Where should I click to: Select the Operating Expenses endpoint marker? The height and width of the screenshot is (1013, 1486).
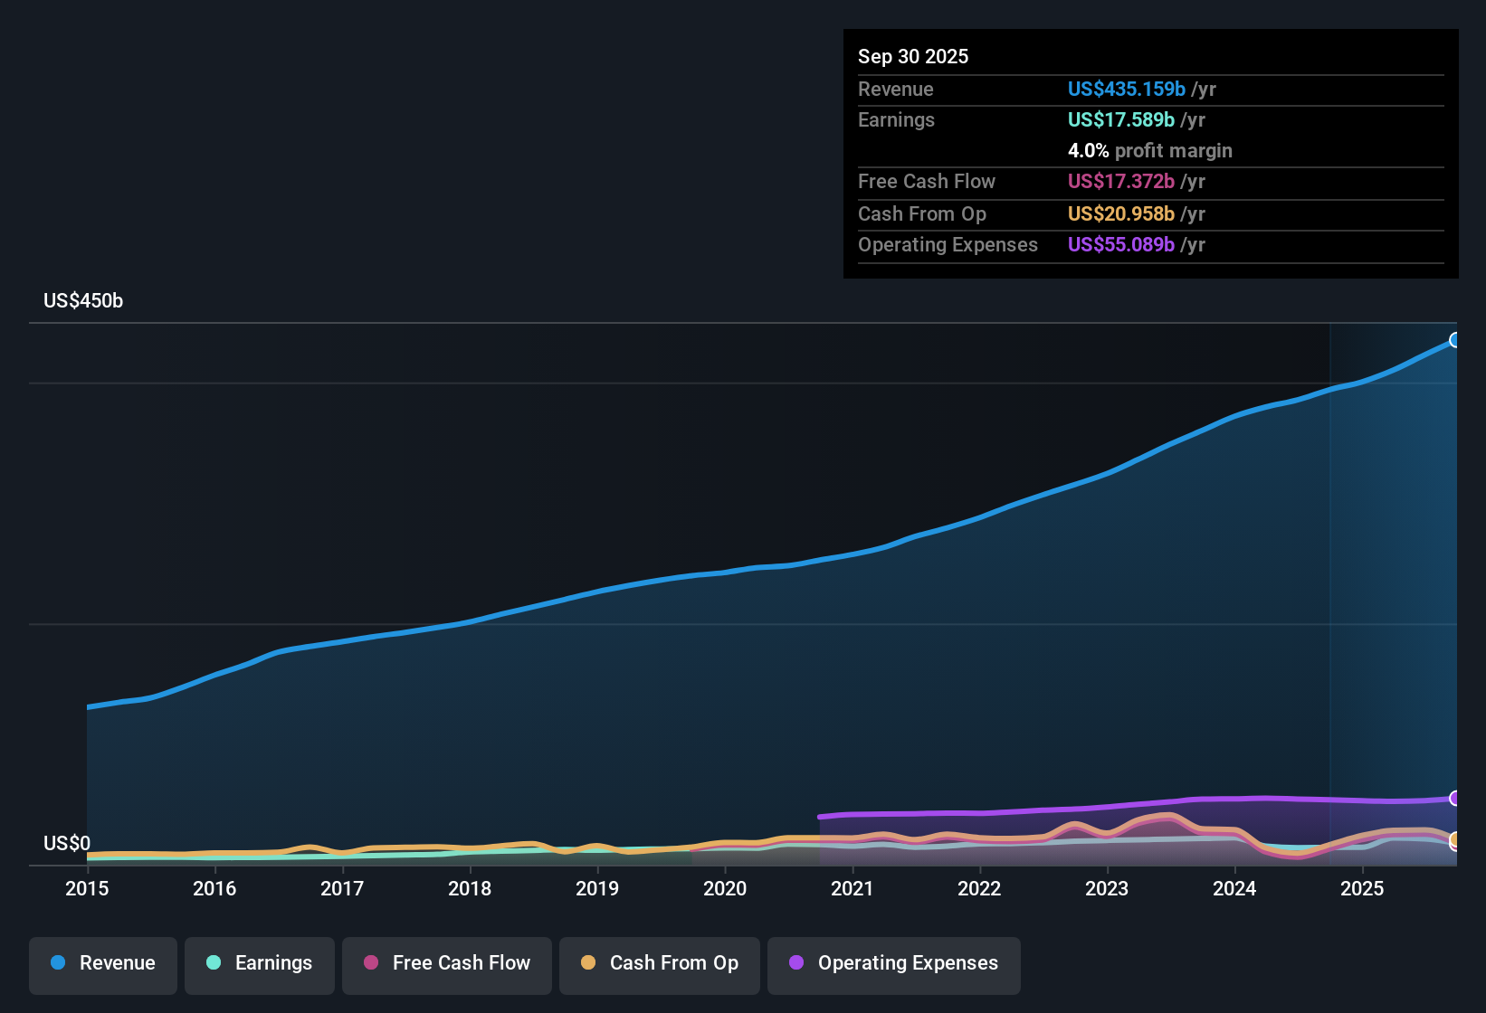pos(1455,800)
